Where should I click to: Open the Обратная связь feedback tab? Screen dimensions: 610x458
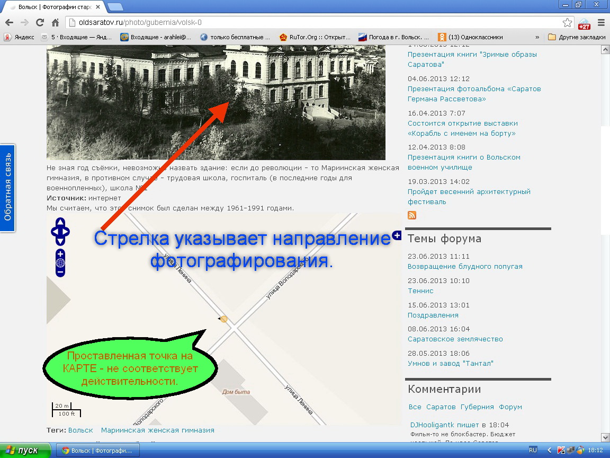tap(7, 188)
